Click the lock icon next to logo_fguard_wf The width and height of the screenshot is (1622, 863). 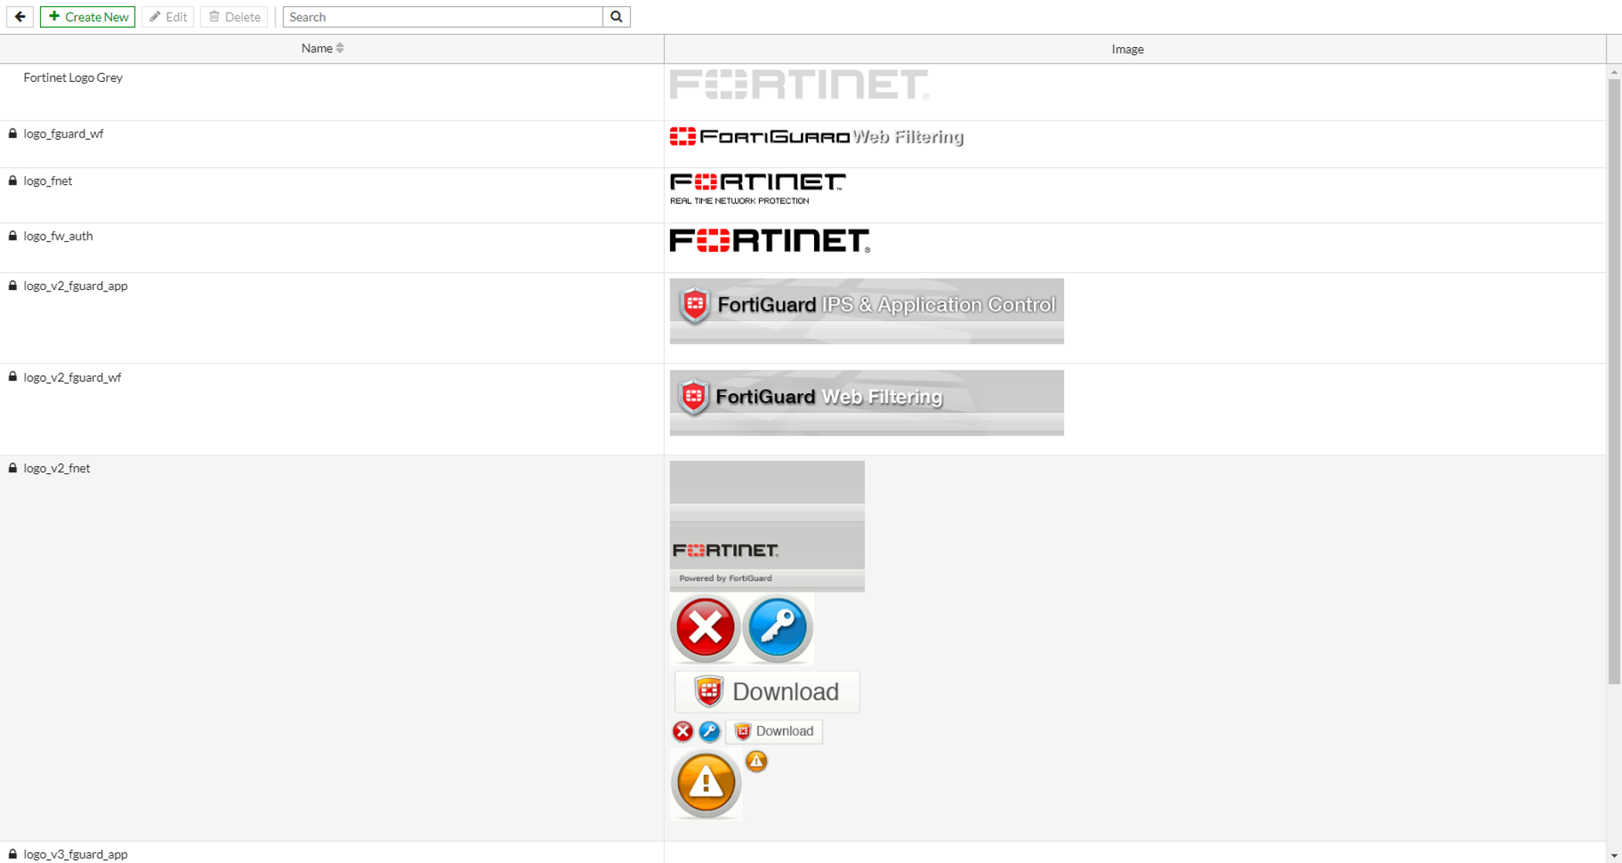click(14, 133)
